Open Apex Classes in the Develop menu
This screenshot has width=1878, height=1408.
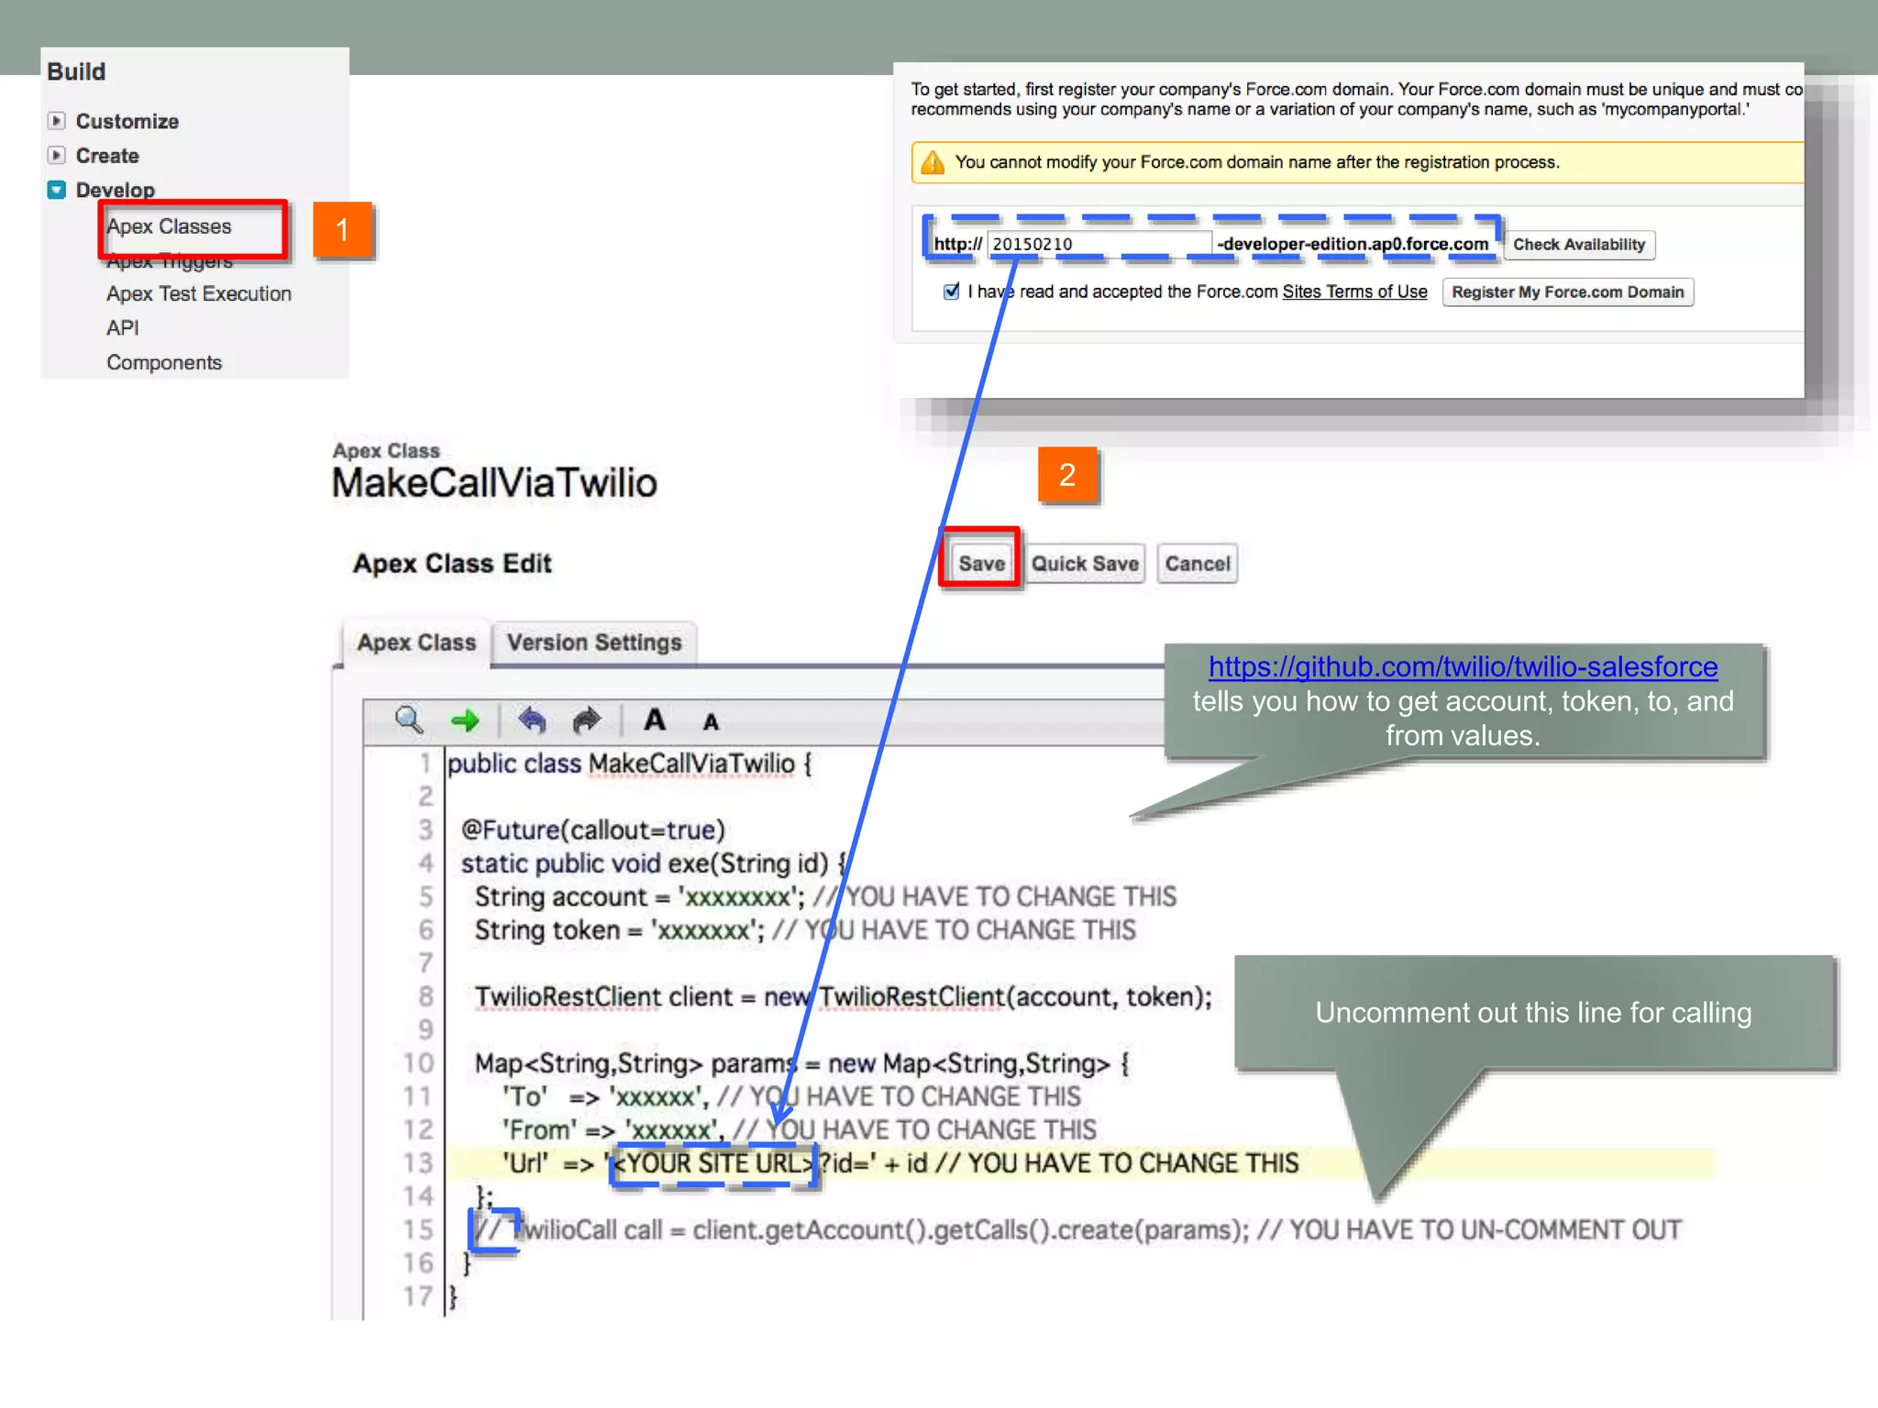(x=170, y=226)
